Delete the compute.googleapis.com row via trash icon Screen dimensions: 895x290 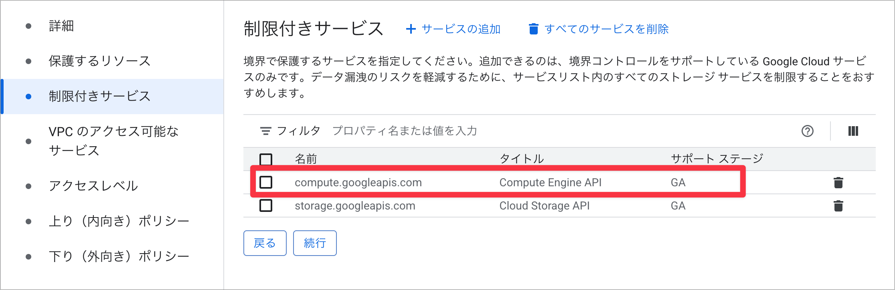[x=838, y=183]
